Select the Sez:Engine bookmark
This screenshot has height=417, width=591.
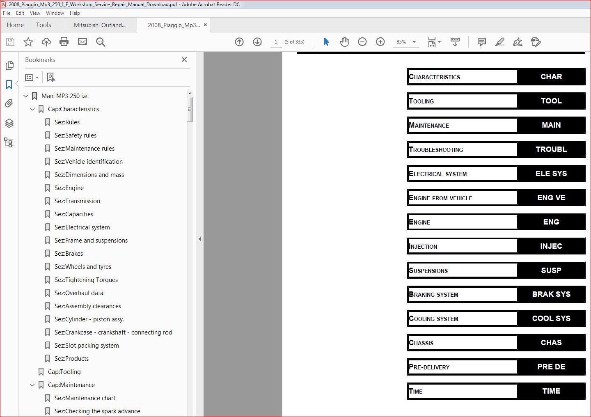point(69,188)
